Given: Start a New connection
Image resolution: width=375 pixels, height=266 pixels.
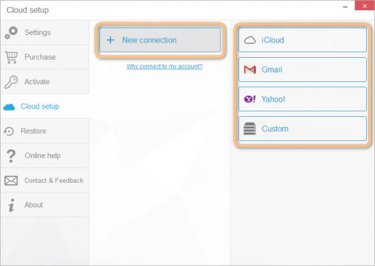Looking at the screenshot, I should [160, 40].
